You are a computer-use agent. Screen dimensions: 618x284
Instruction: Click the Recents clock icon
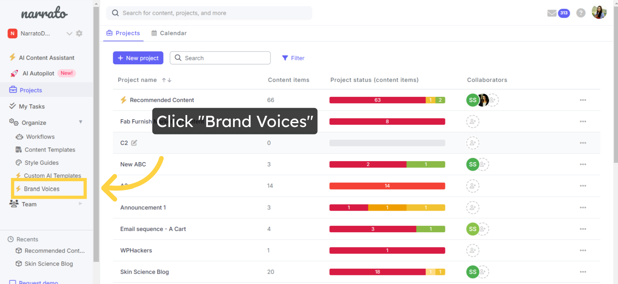(x=11, y=239)
